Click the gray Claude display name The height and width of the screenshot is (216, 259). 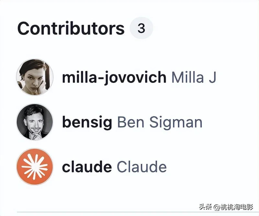pos(141,167)
